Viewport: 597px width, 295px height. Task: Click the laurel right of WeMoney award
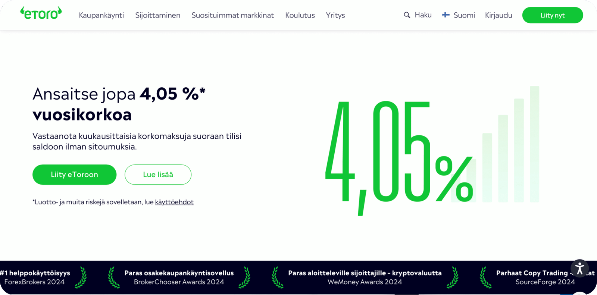[453, 277]
